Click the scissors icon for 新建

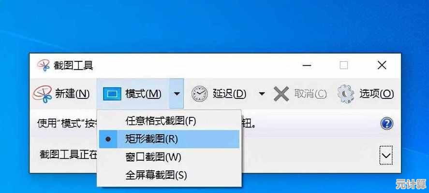(x=42, y=94)
